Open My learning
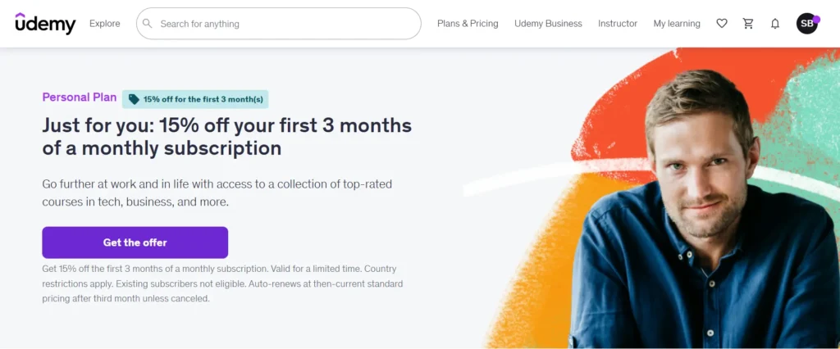The image size is (840, 349). coord(677,24)
